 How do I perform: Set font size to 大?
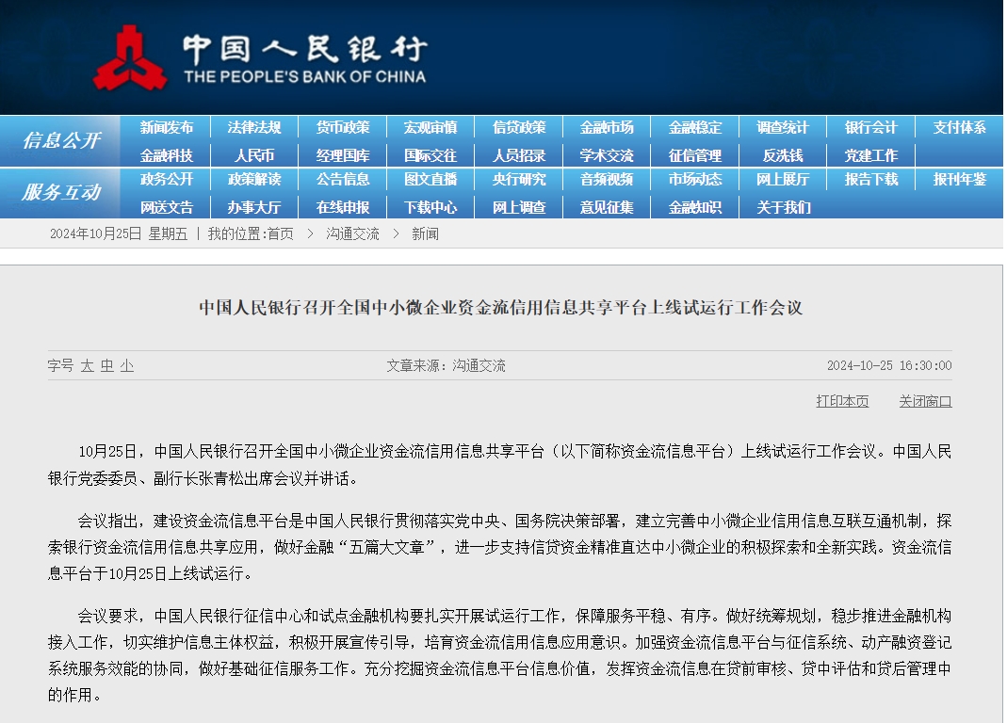coord(88,366)
